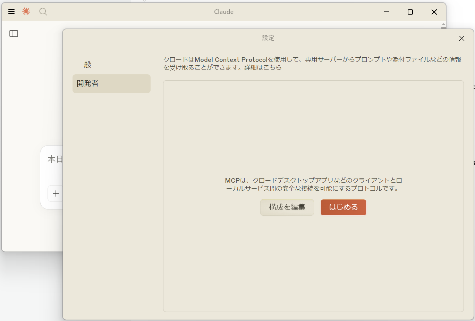Close the 設定 dialog with X
This screenshot has width=475, height=321.
pos(462,39)
